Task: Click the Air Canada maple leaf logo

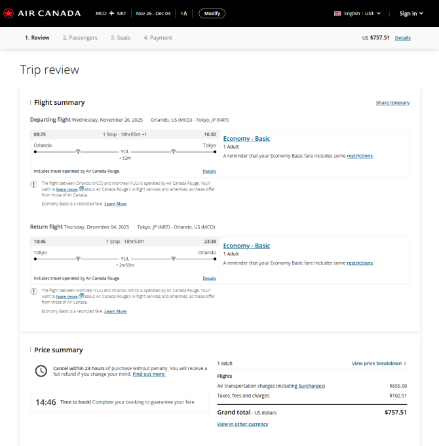Action: pos(9,13)
